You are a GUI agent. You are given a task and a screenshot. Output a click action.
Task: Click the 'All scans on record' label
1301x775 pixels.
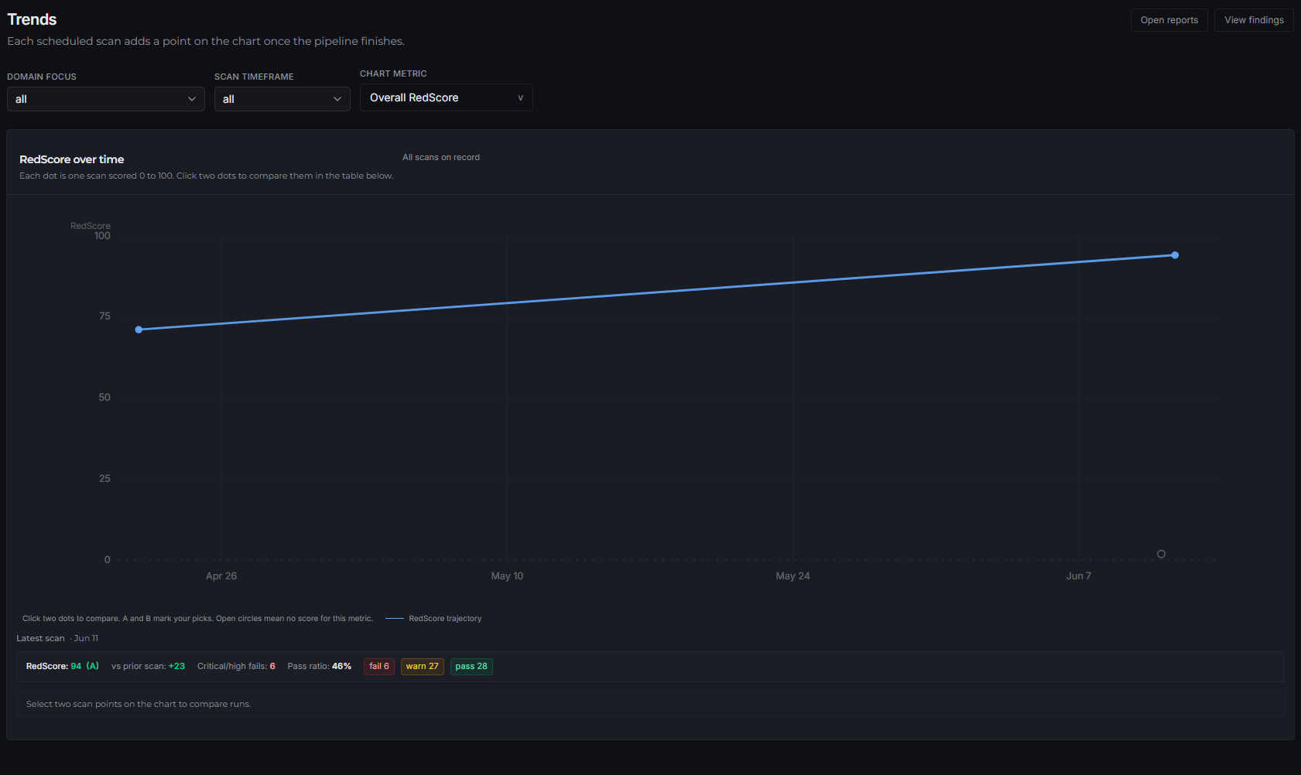click(441, 157)
